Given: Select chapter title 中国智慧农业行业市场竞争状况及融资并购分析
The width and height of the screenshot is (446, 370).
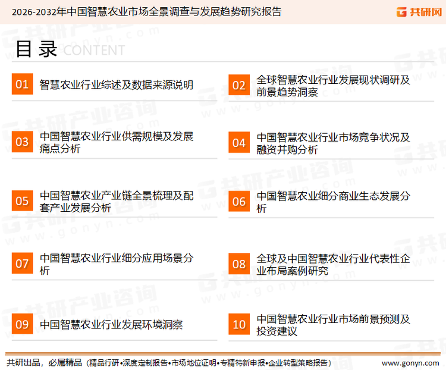Looking at the screenshot, I should 333,143.
